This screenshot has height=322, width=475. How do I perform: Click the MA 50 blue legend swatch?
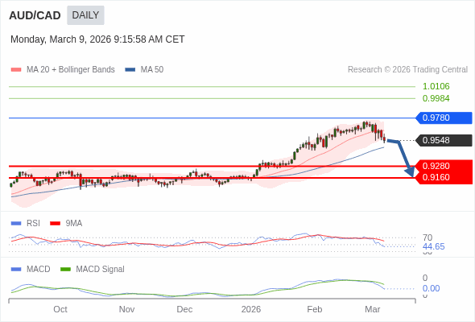pos(130,70)
